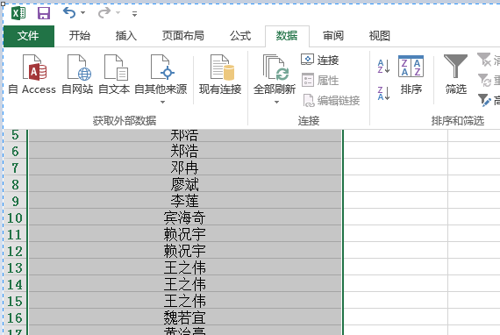Save the workbook with the floppy icon
Image resolution: width=500 pixels, height=335 pixels.
coord(44,13)
